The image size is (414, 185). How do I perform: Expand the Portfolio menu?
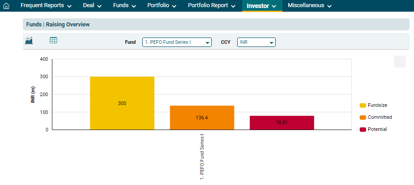(x=162, y=6)
